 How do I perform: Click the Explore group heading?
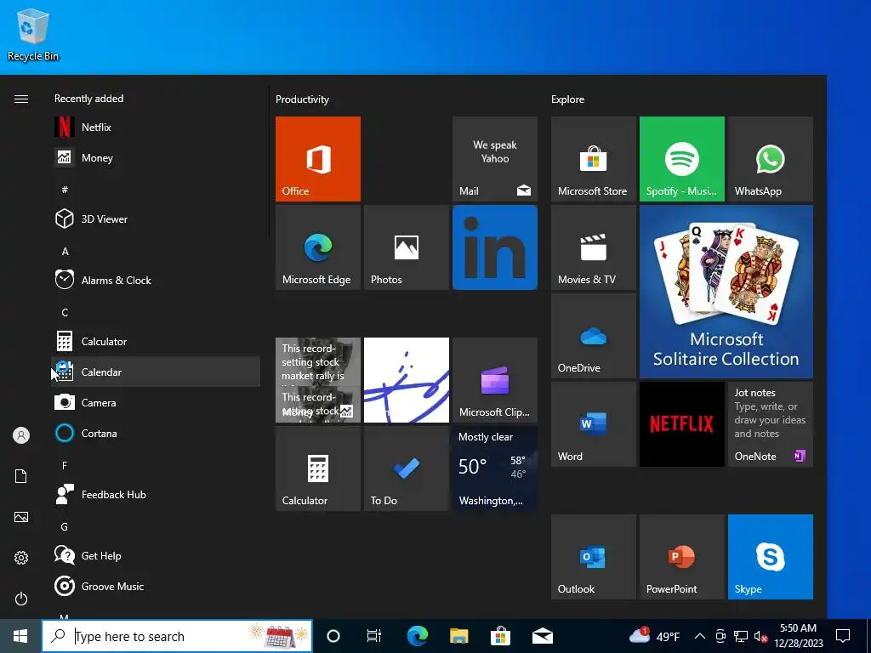[x=567, y=99]
